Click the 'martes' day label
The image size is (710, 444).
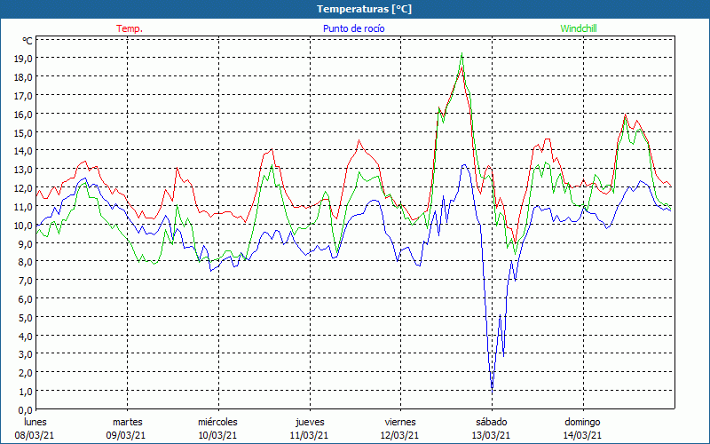[127, 422]
